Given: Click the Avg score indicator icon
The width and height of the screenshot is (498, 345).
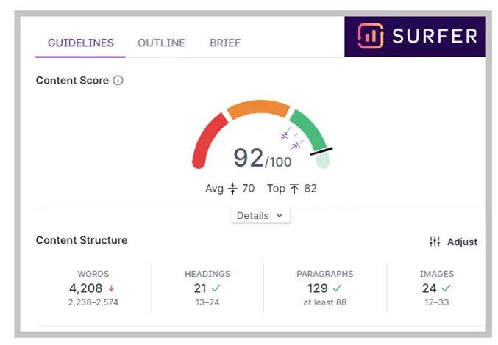Looking at the screenshot, I should (232, 189).
